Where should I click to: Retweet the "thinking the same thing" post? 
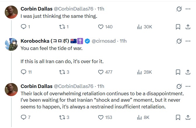pos(64,27)
